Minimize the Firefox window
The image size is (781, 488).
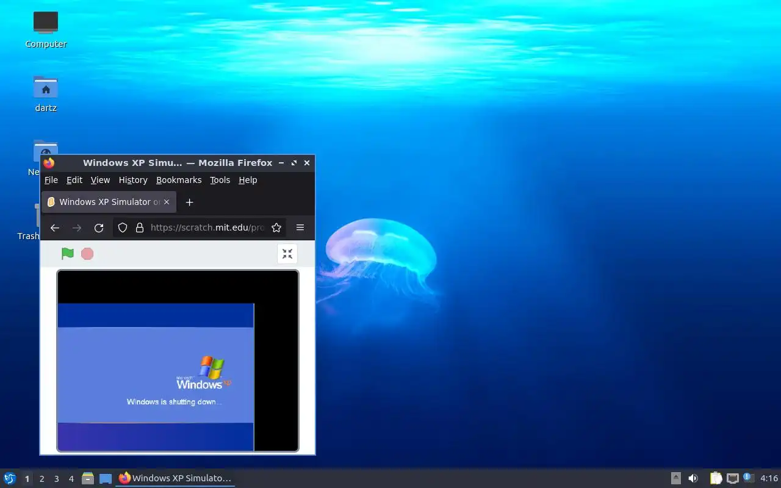(281, 163)
